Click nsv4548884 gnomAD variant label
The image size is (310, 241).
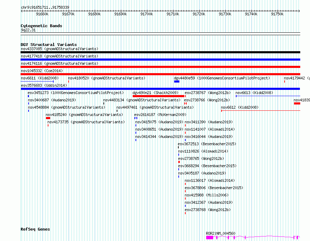tap(67, 107)
